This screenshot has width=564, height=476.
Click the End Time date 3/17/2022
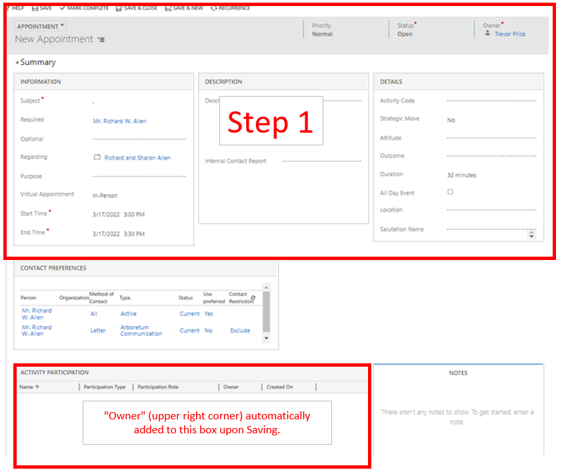(106, 234)
